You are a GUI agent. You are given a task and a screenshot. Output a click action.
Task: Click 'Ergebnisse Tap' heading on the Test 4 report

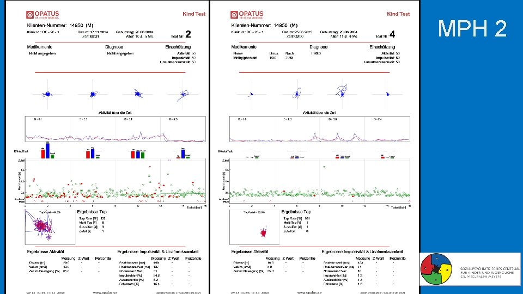coord(296,212)
